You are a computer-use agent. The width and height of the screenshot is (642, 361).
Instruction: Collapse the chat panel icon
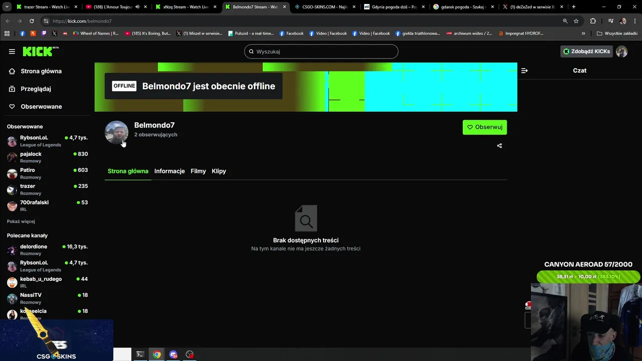(524, 71)
